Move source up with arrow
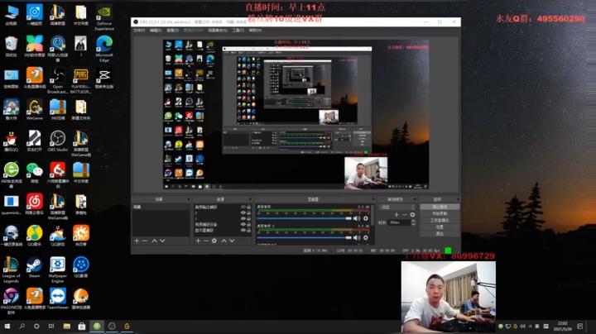Screen dimensions: 596x334 click(223, 241)
